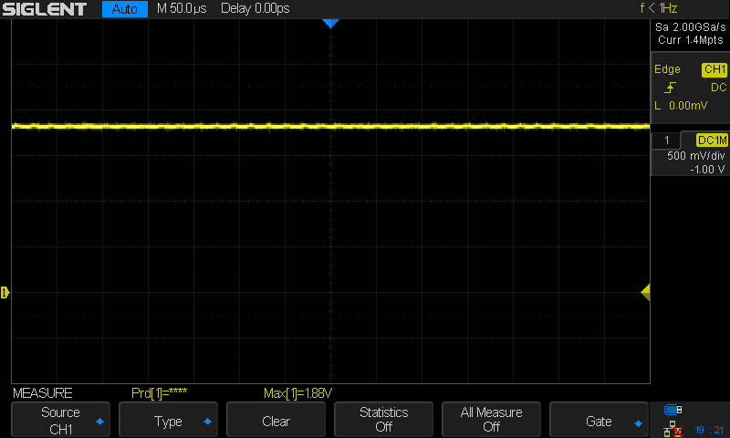Click the blue trigger position marker at top

pos(330,24)
